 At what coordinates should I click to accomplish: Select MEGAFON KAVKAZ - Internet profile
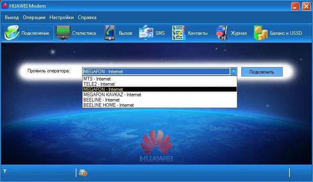[160, 95]
